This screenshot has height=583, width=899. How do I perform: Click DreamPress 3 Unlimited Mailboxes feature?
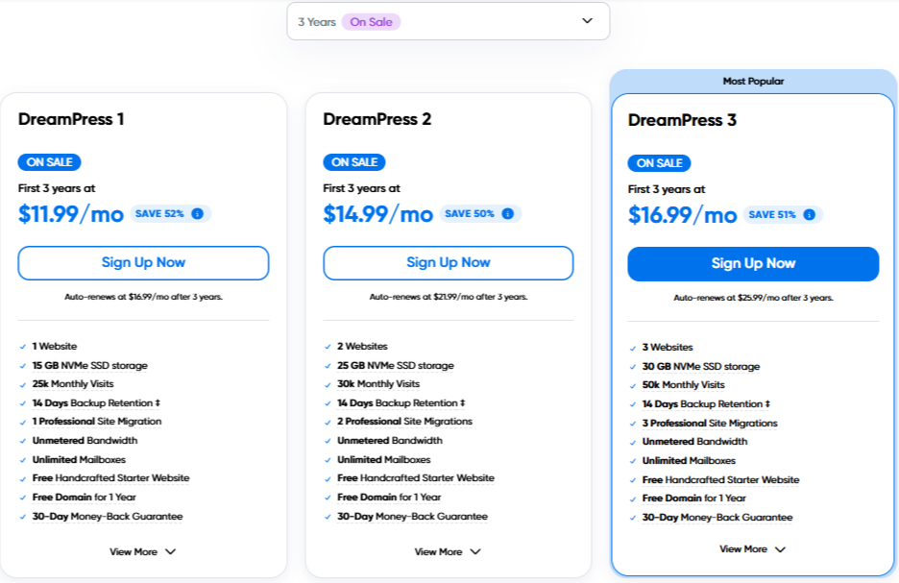click(x=689, y=461)
